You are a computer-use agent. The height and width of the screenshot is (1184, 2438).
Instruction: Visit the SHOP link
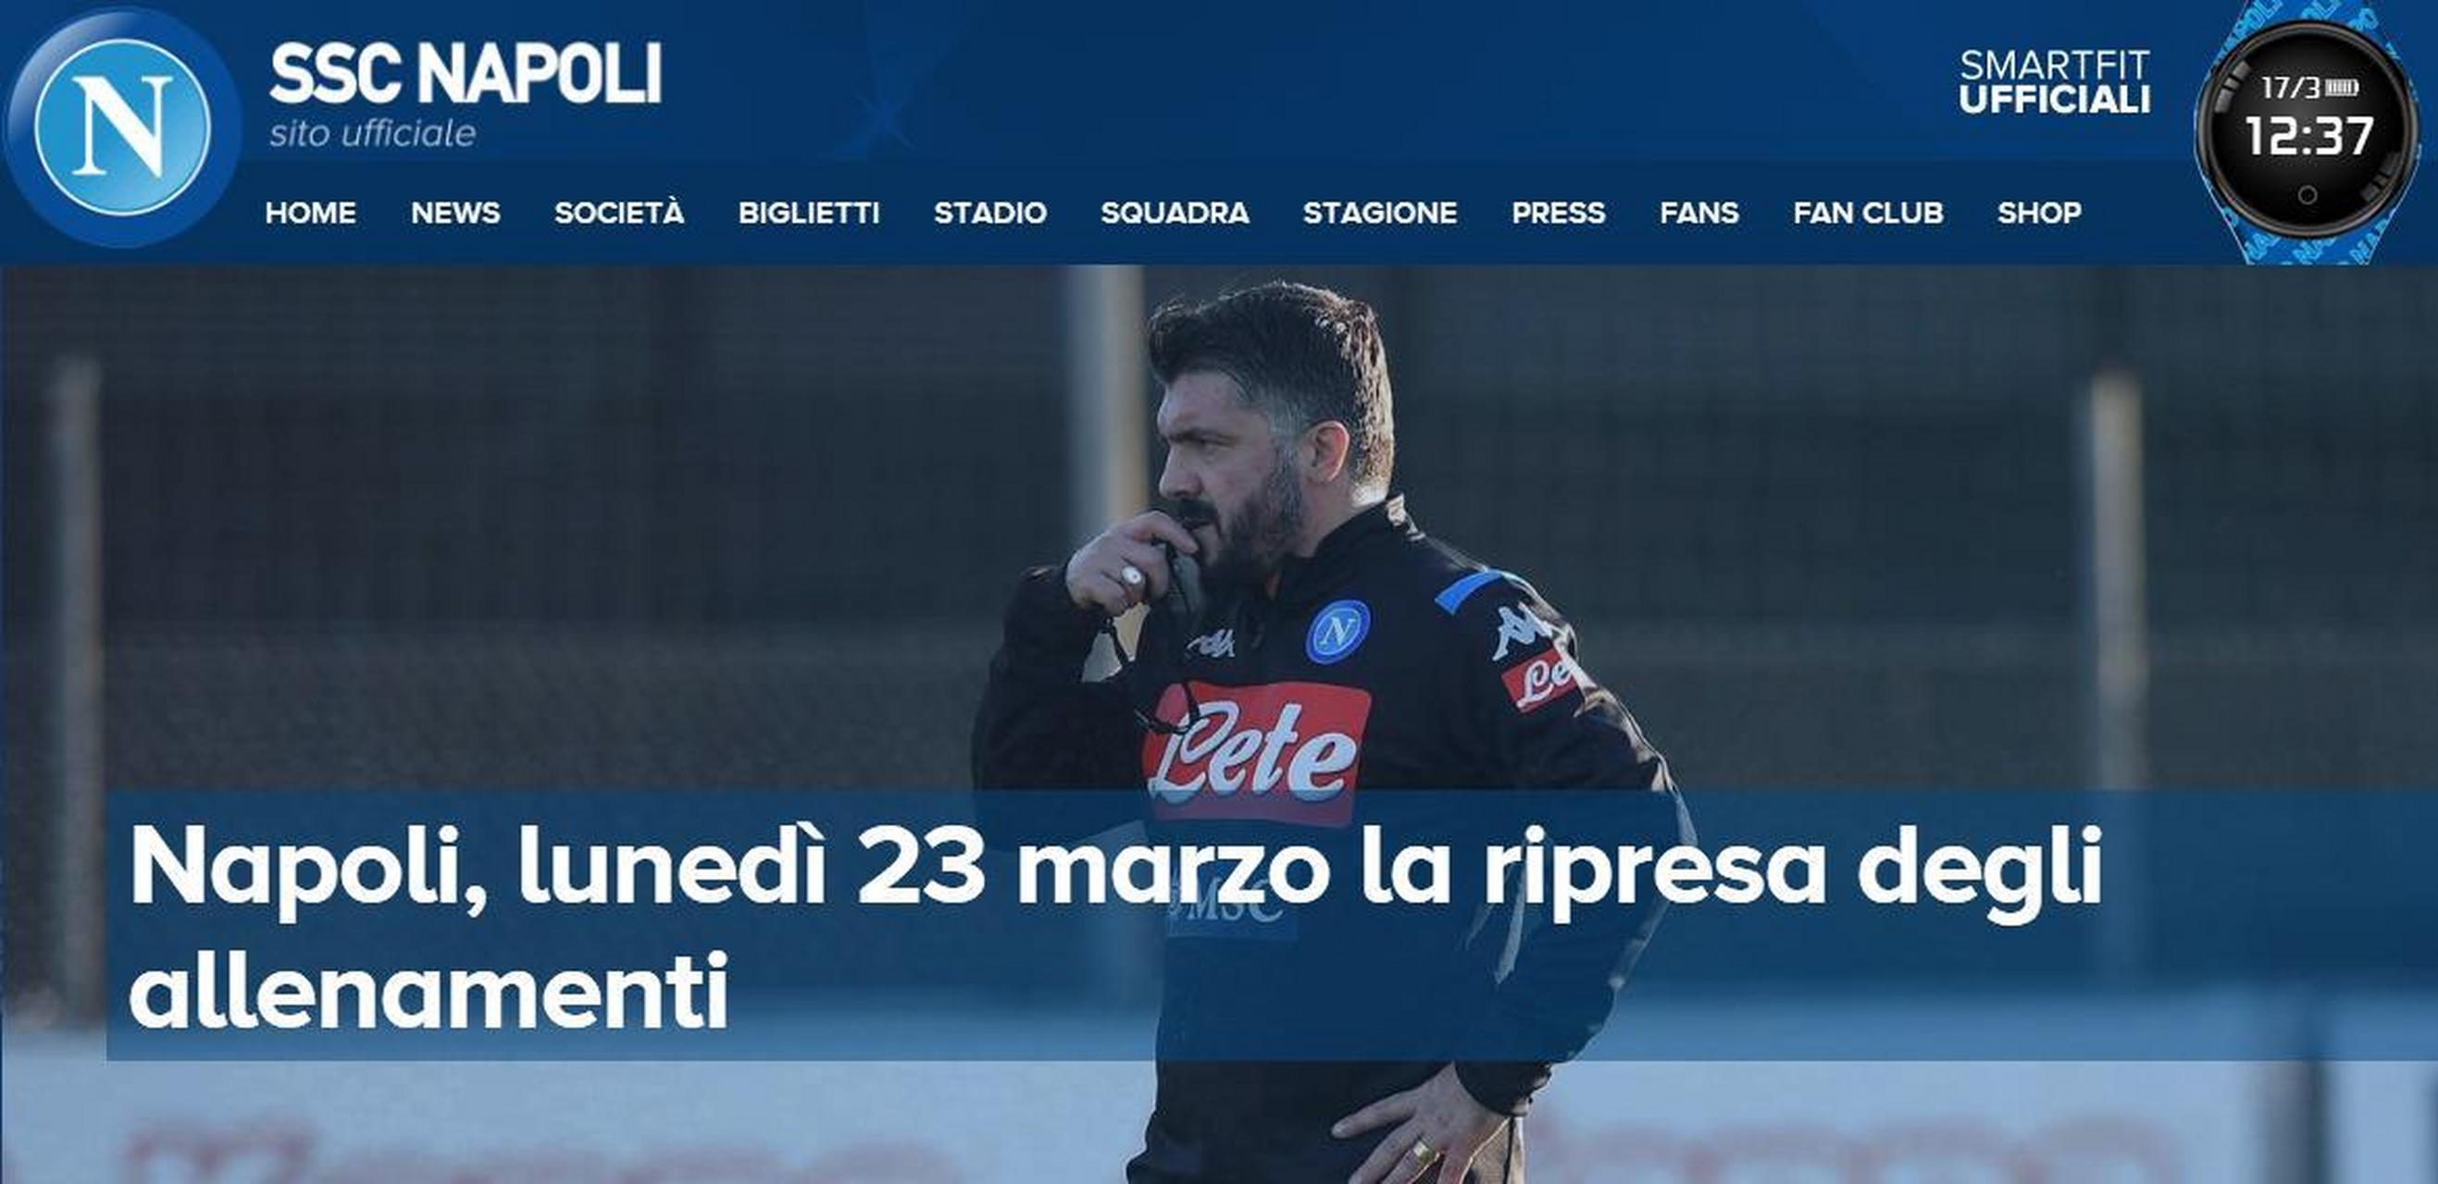(x=2040, y=213)
